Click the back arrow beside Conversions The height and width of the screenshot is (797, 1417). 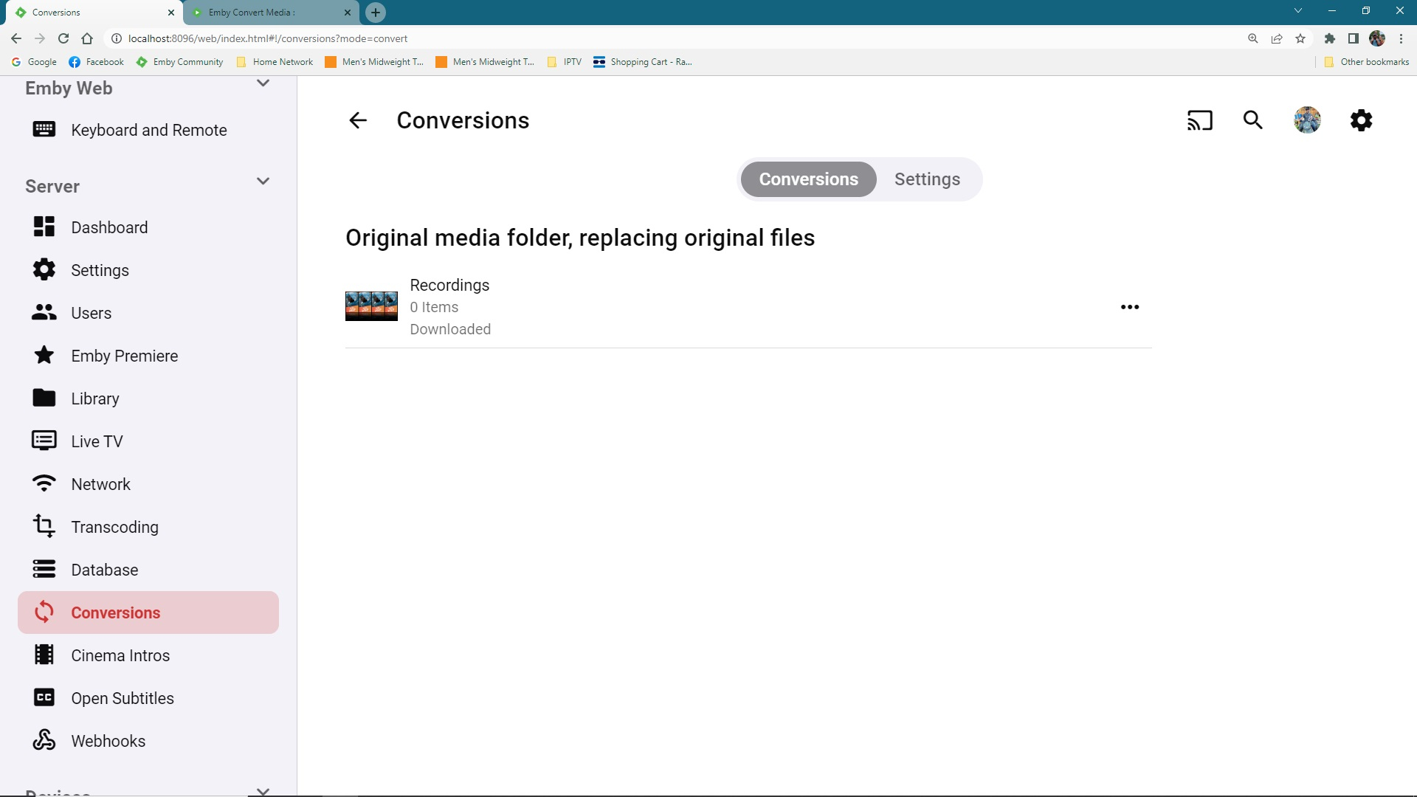pyautogui.click(x=357, y=120)
